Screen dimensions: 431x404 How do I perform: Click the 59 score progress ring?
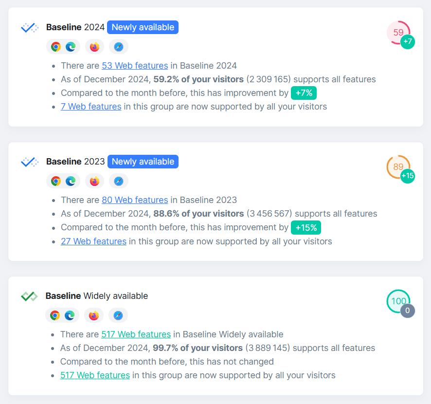tap(398, 33)
